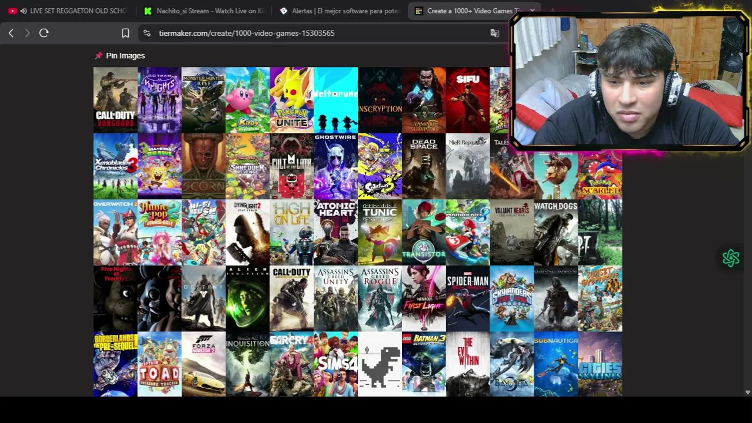The image size is (752, 423).
Task: Pick the Cult of the Lamb image
Action: pyautogui.click(x=292, y=166)
